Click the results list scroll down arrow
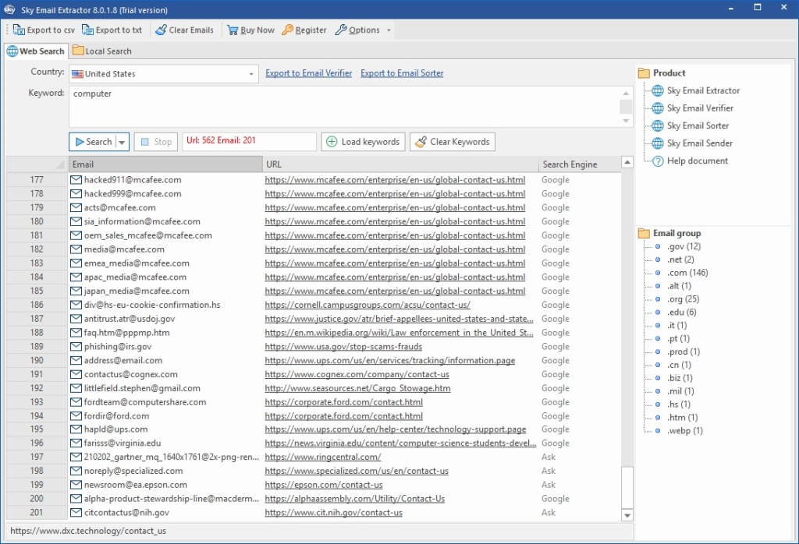The height and width of the screenshot is (544, 799). pos(627,515)
